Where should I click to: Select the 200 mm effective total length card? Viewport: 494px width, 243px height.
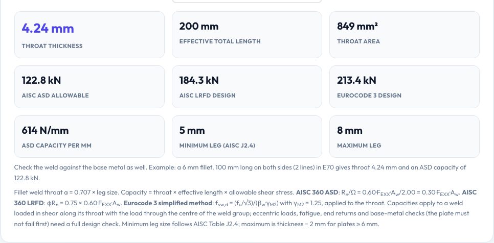[247, 35]
